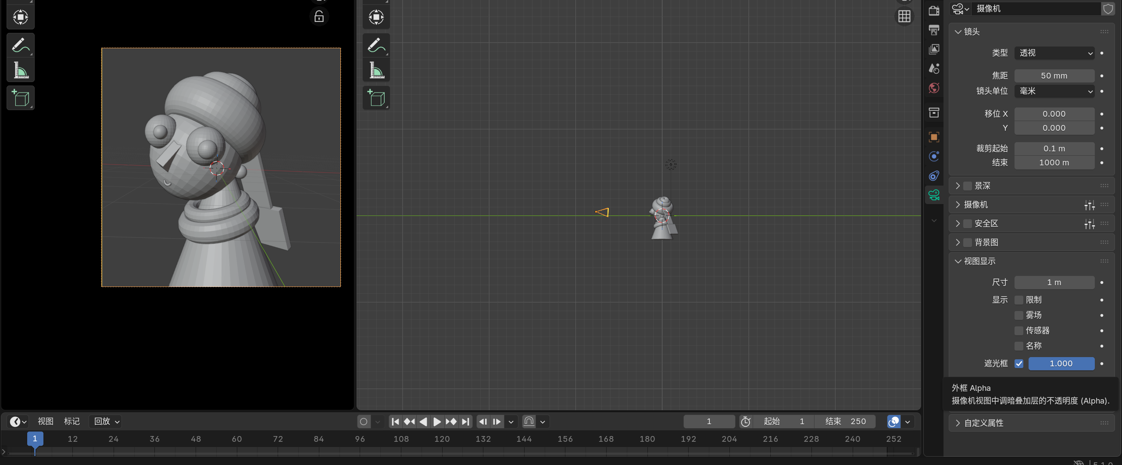Enable the 传感器 display checkbox

pos(1018,330)
